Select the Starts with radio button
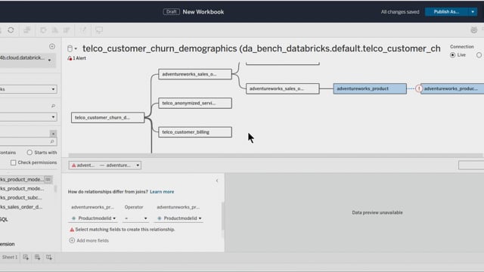The image size is (484, 272). coord(29,153)
